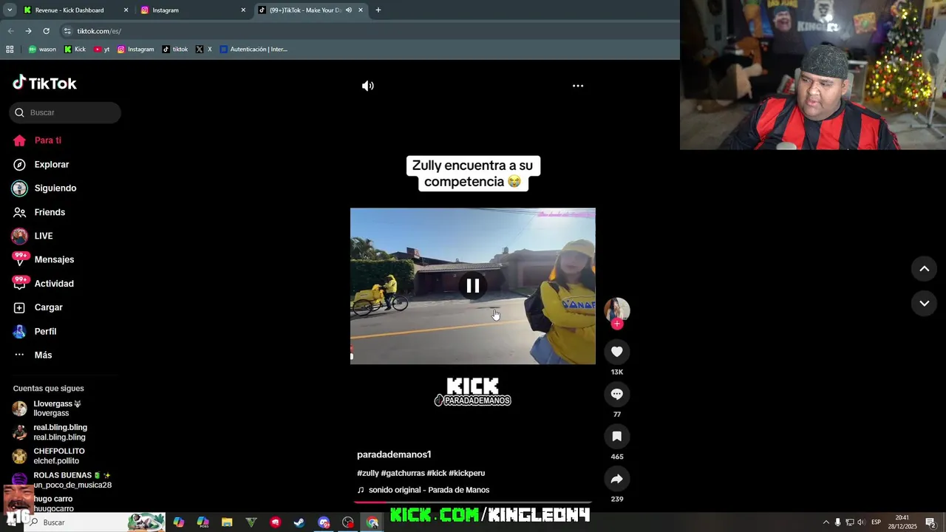Viewport: 946px width, 532px height.
Task: Open the wason bookmark
Action: [42, 50]
